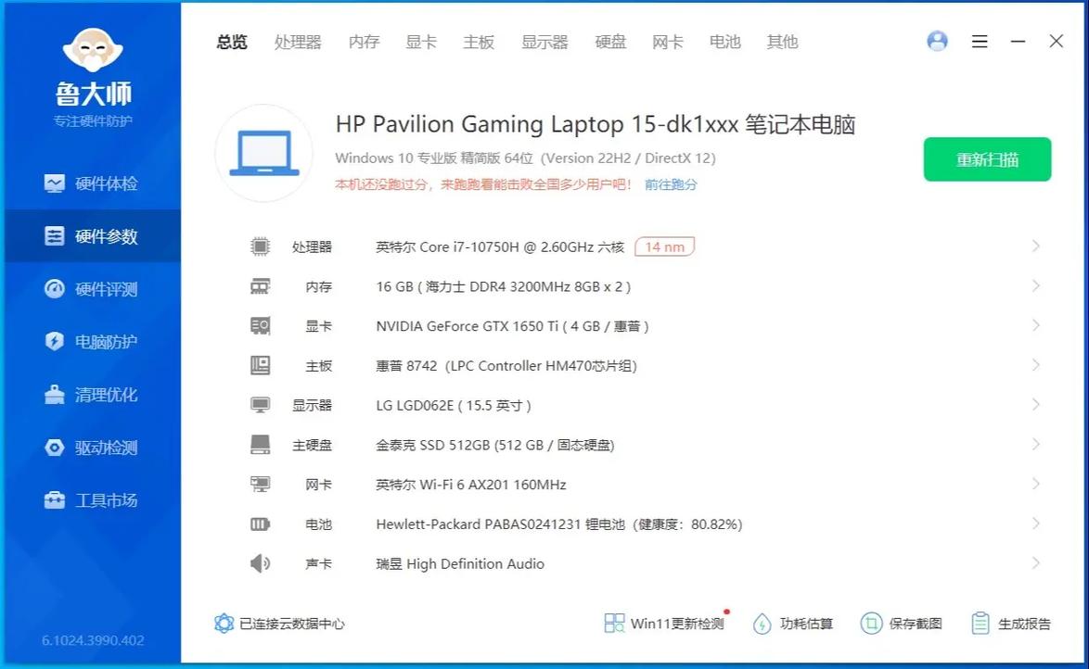Select the 16 GB DDR4 3200MHz memory text
This screenshot has height=669, width=1089.
pos(504,286)
